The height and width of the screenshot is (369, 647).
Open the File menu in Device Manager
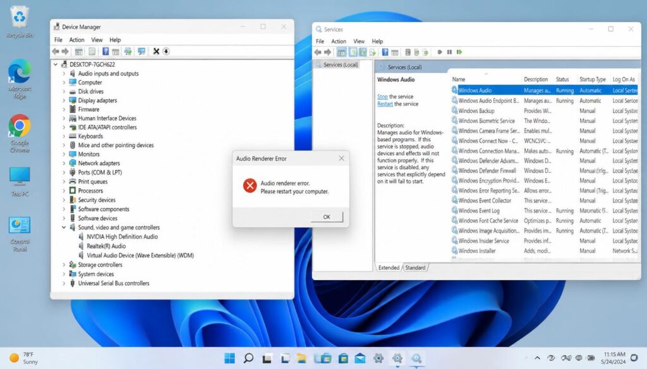(x=58, y=40)
